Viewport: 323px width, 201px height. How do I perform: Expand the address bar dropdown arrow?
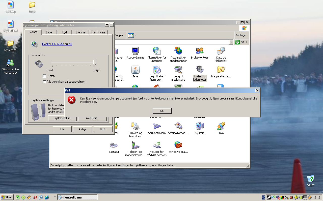(231, 42)
